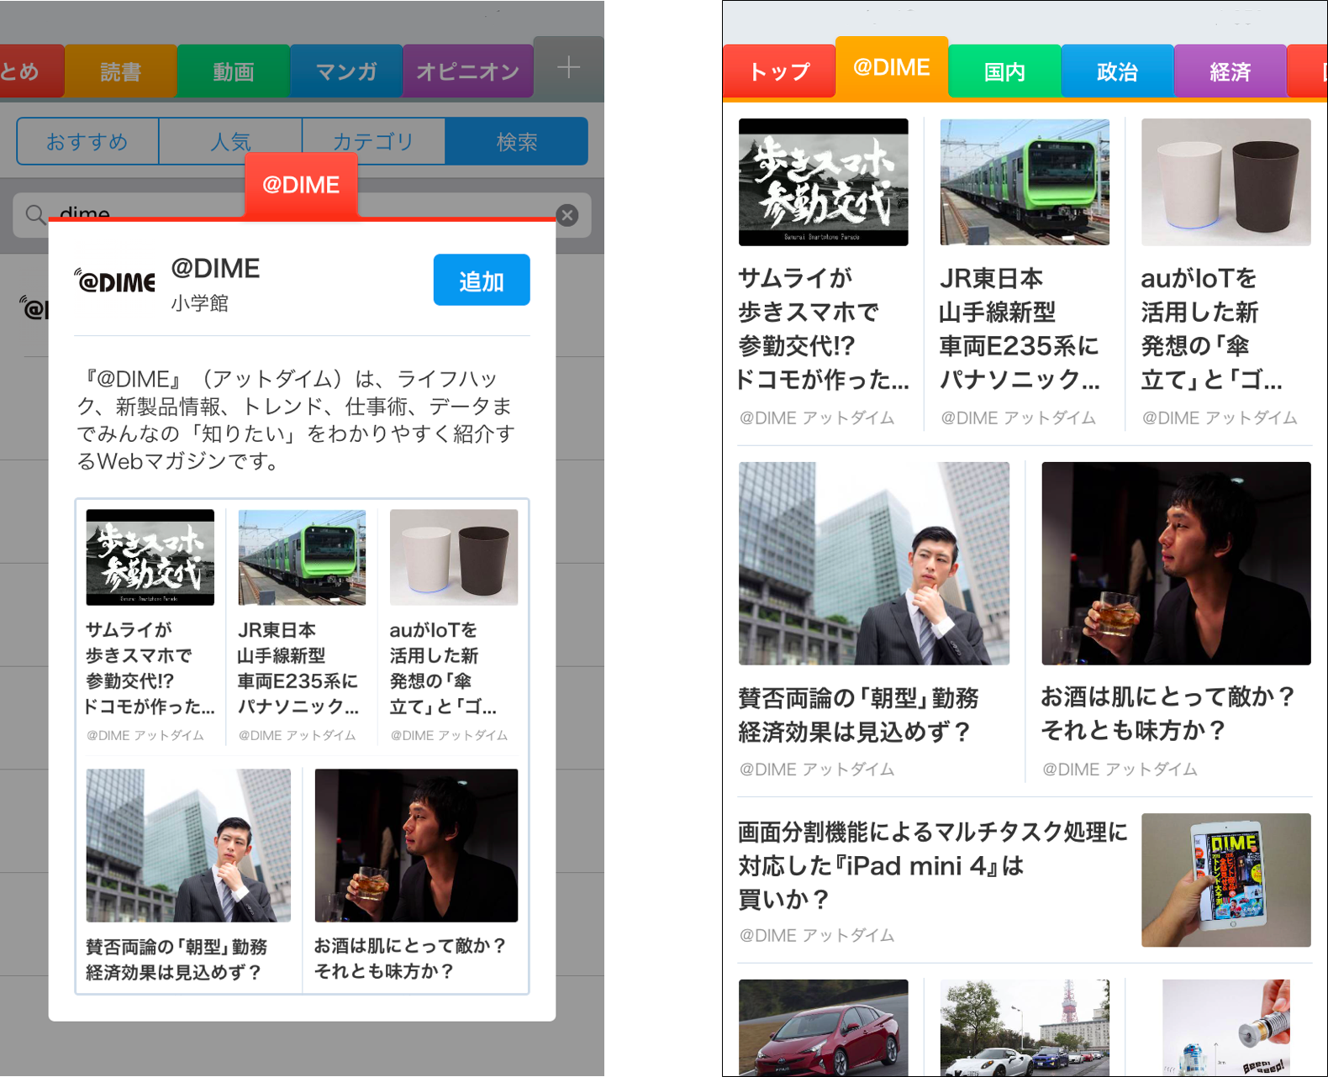Open お酒は肌にとって敵か headline in the popup
The height and width of the screenshot is (1077, 1328).
coord(410,959)
